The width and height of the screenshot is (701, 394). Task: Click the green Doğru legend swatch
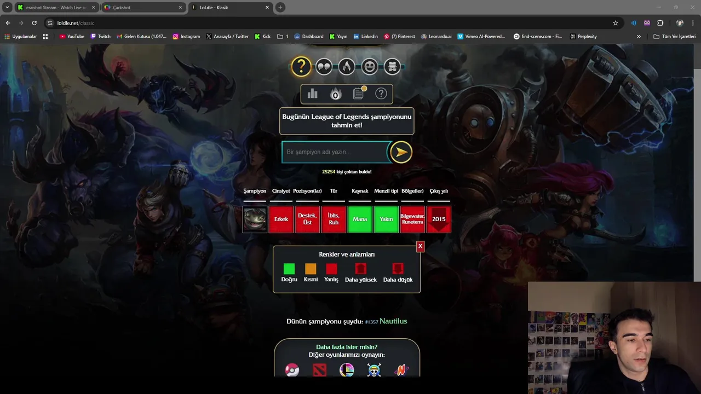(289, 269)
